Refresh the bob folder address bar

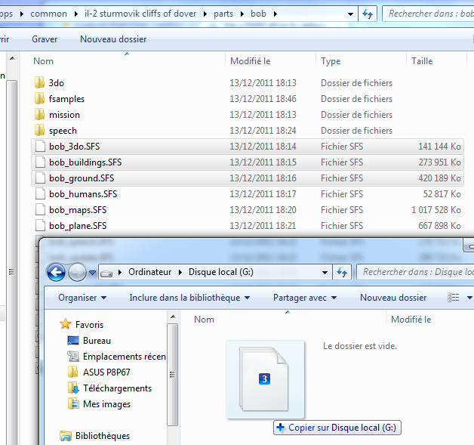(368, 14)
